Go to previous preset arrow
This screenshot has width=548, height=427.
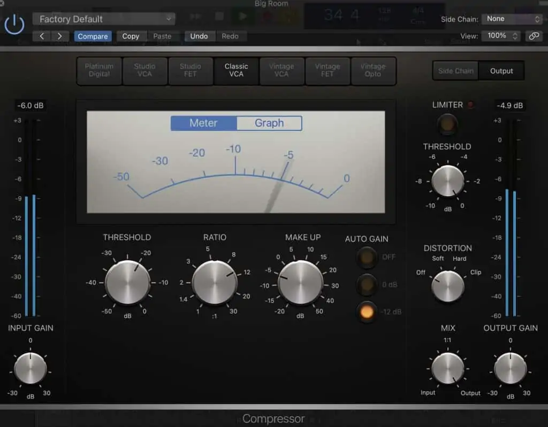(x=42, y=36)
